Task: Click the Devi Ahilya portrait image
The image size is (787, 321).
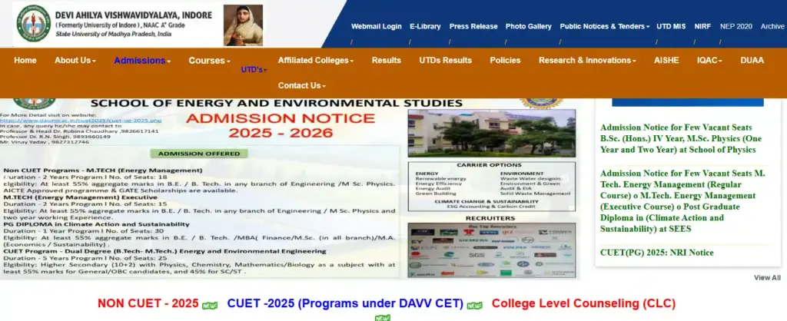Action: 243,25
